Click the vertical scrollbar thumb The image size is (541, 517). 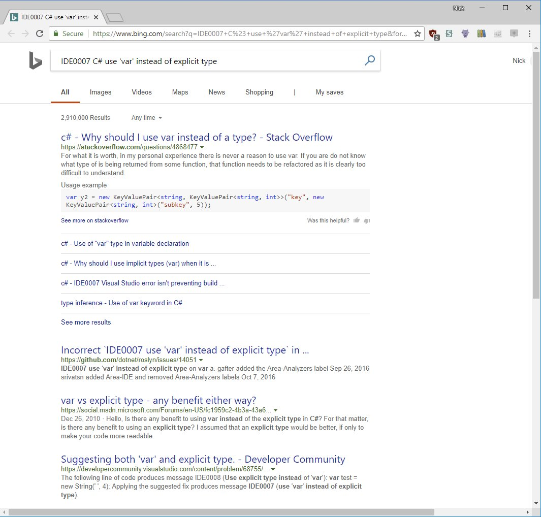pos(536,175)
